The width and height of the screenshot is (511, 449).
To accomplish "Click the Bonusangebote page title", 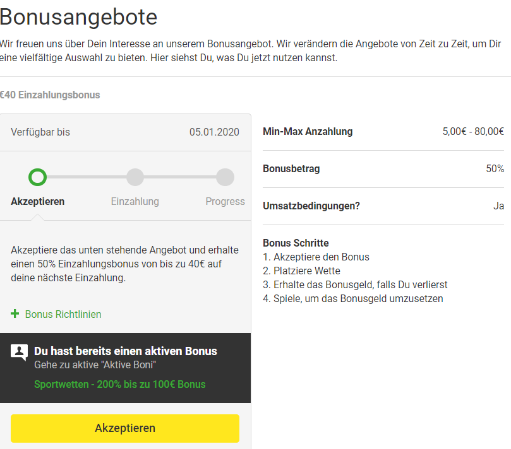I will click(78, 17).
